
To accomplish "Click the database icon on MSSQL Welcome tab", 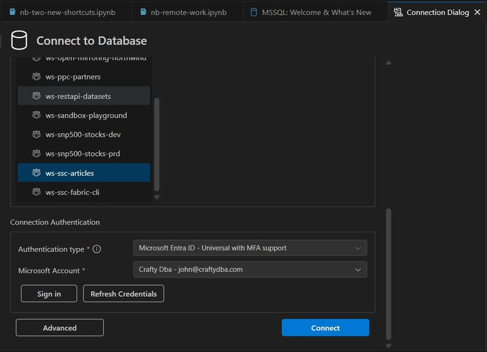I will 254,12.
